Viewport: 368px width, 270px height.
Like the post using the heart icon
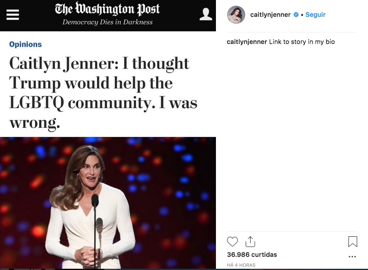click(232, 242)
